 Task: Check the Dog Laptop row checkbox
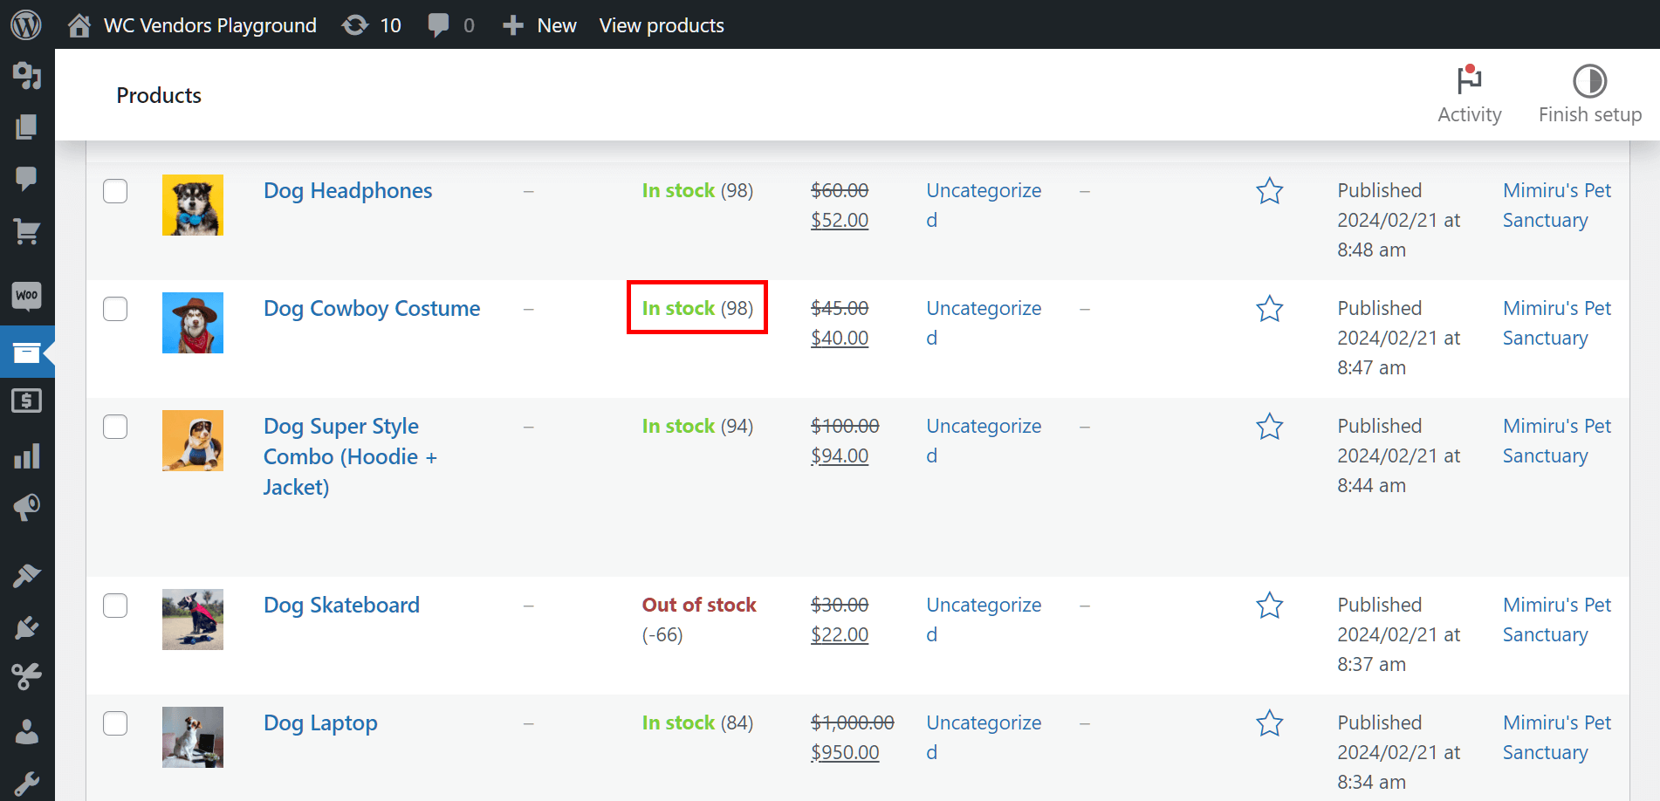[x=115, y=723]
